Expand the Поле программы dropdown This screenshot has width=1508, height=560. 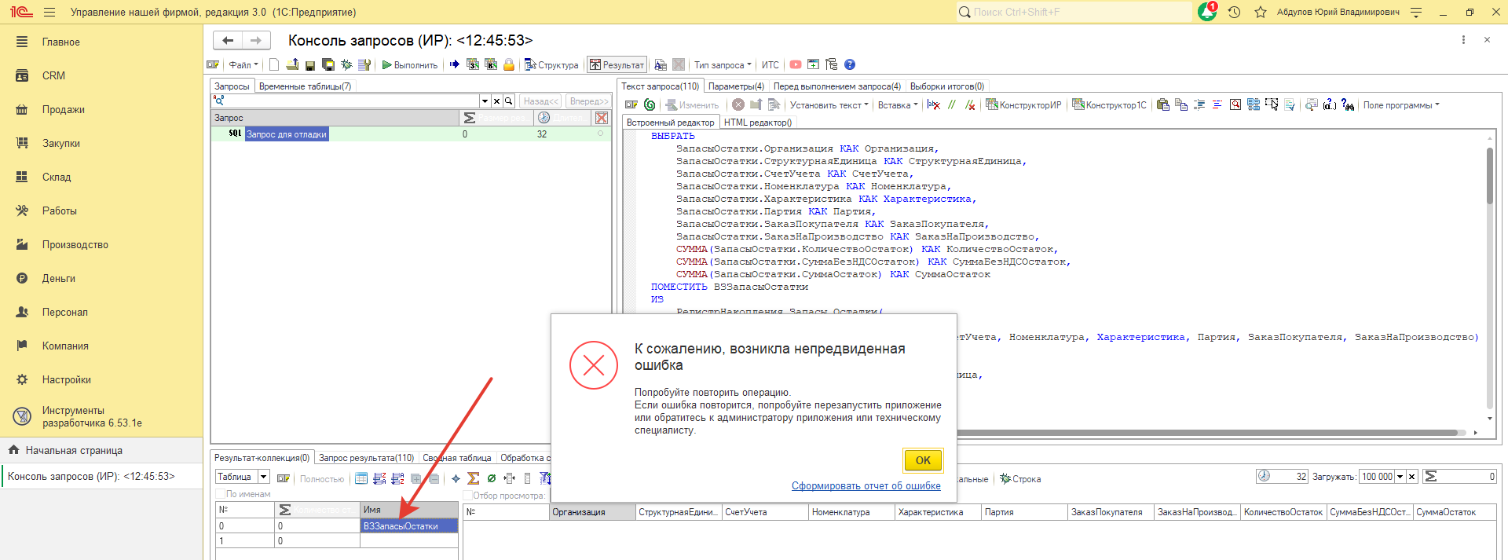[x=1401, y=105]
